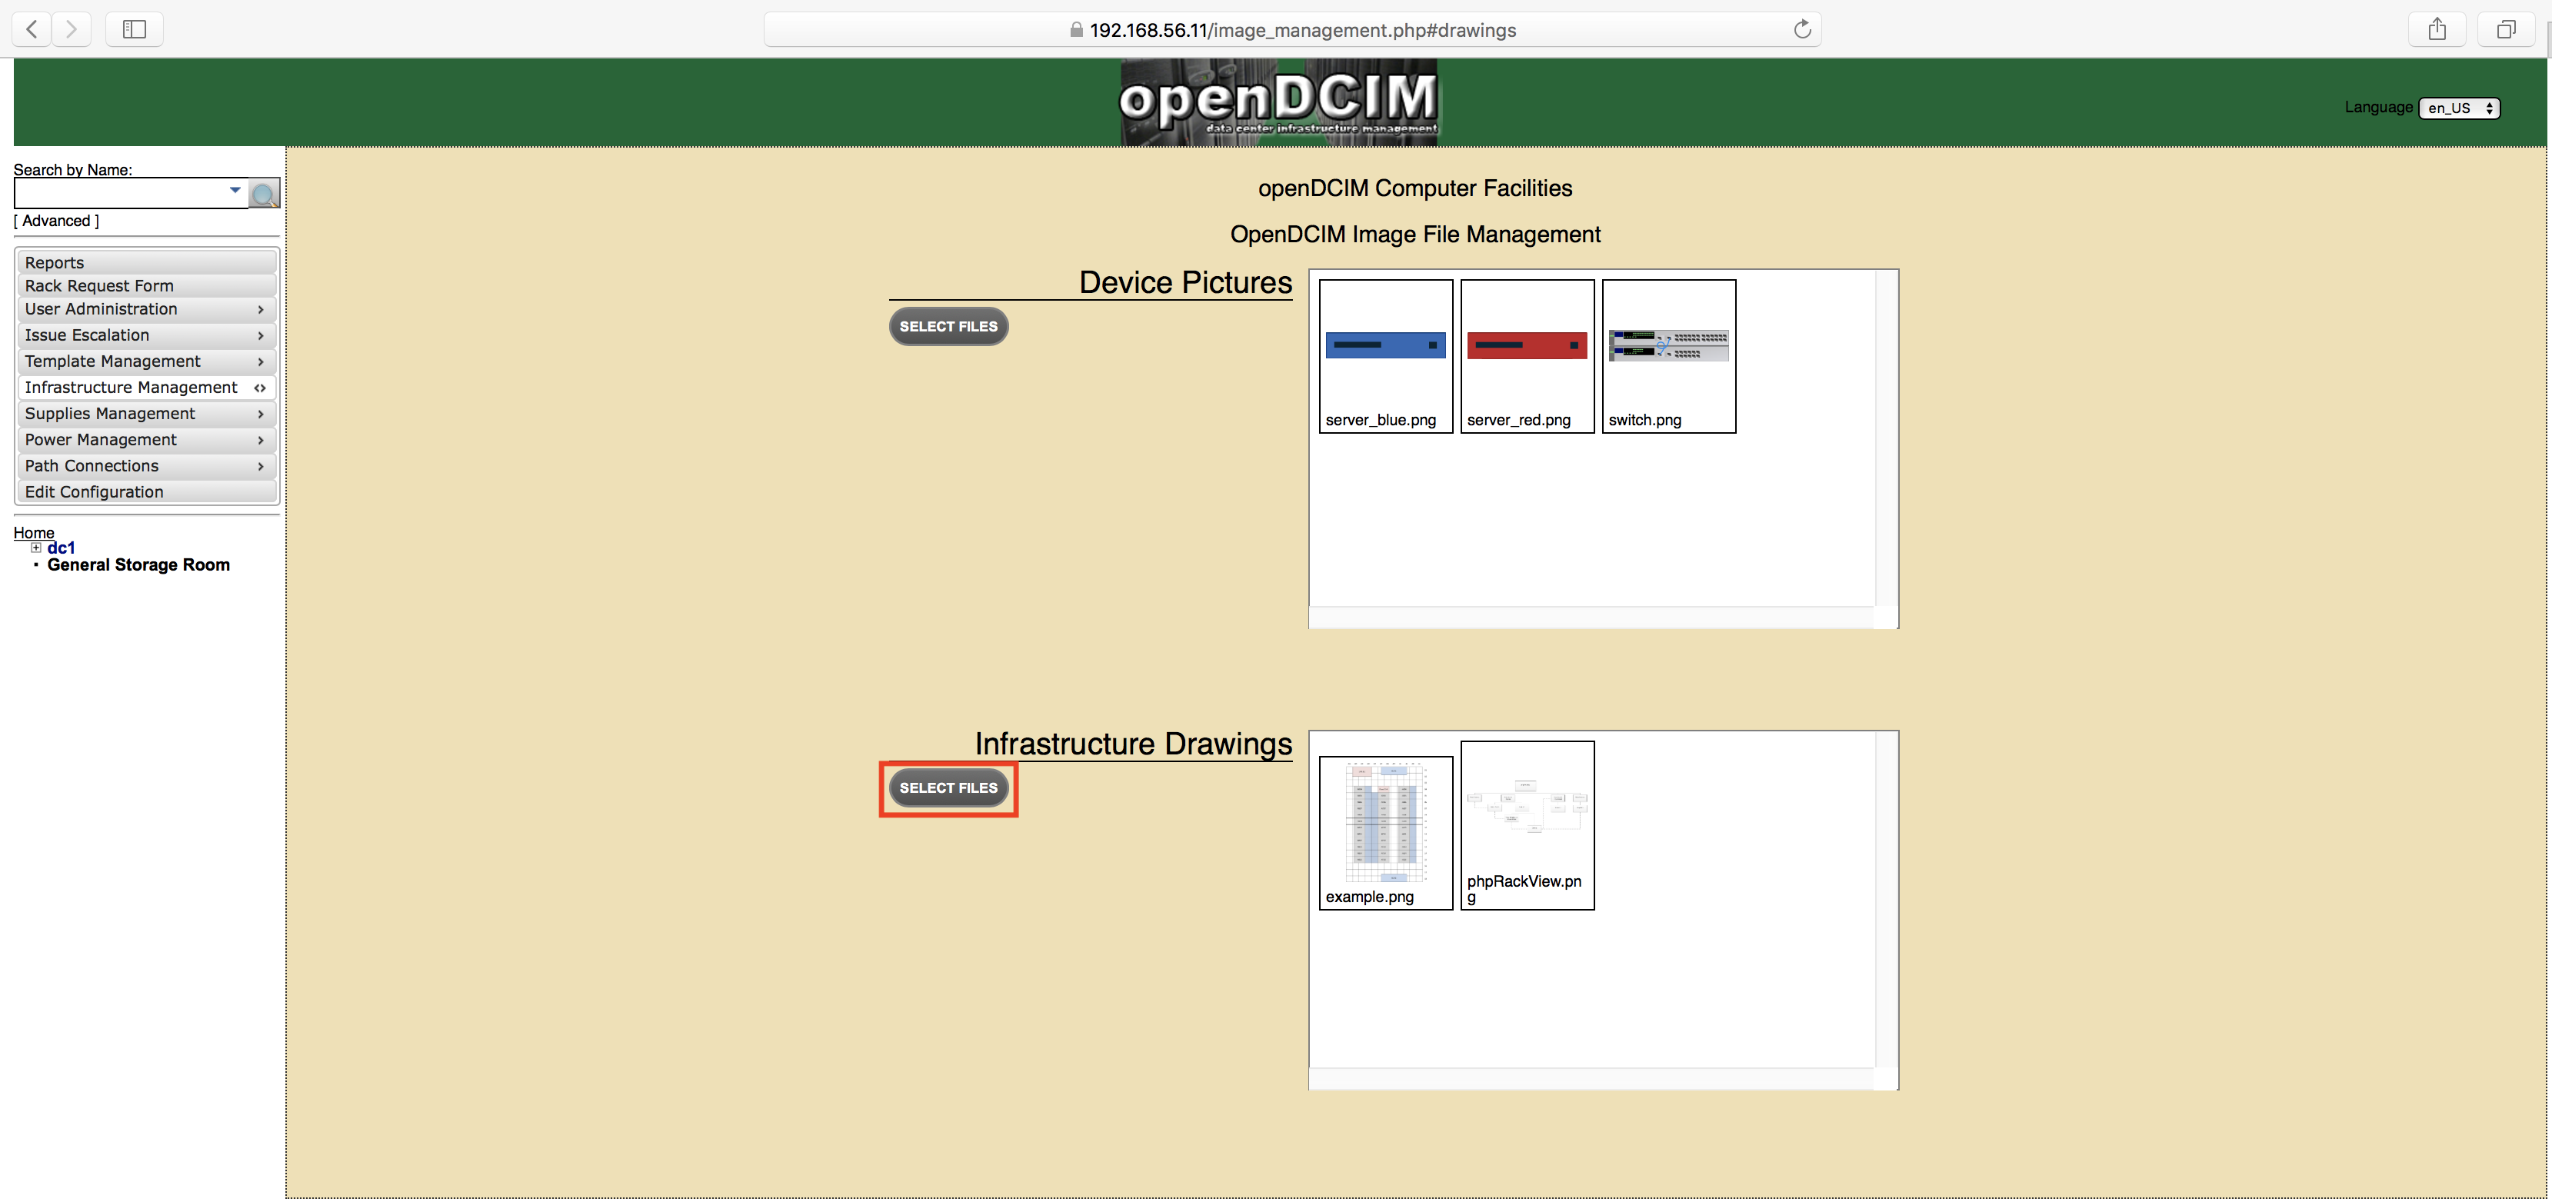Viewport: 2552px width, 1202px height.
Task: Open Rack Request Form menu item
Action: click(x=147, y=285)
